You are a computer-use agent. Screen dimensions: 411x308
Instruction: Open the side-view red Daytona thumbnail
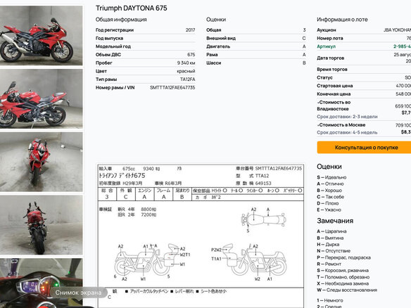41,35
